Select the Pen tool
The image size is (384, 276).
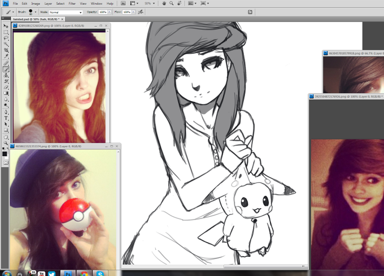6,112
